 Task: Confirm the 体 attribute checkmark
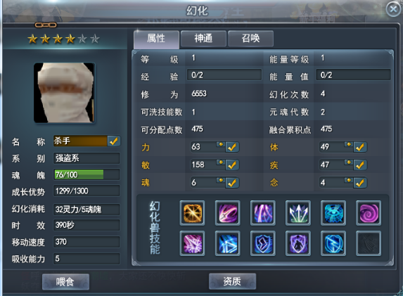point(360,147)
